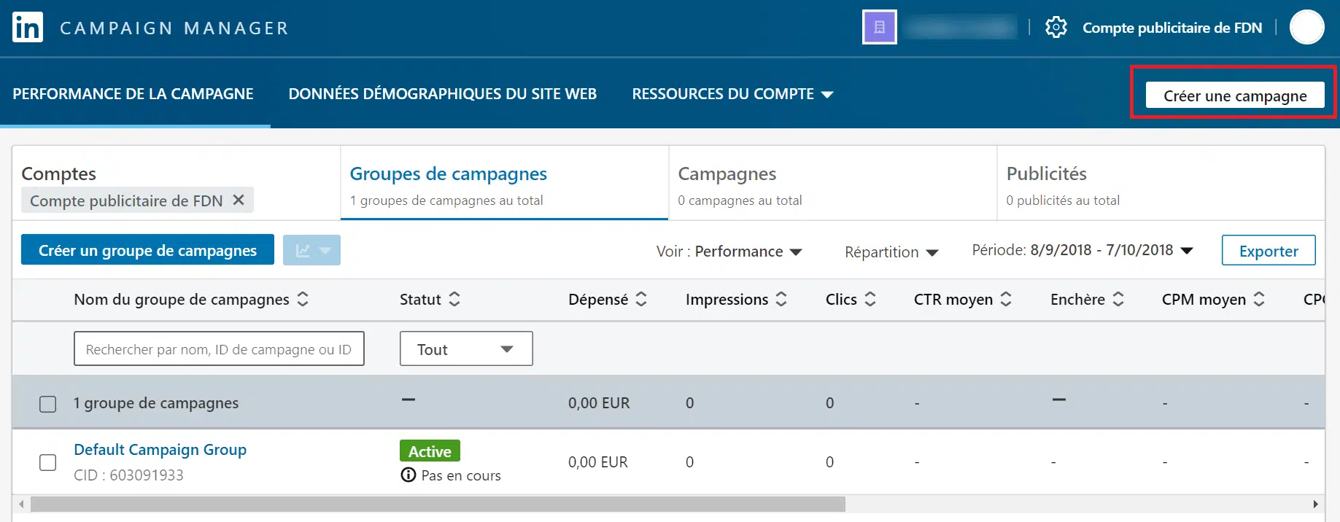
Task: Expand Ressources du compte menu
Action: click(x=732, y=94)
